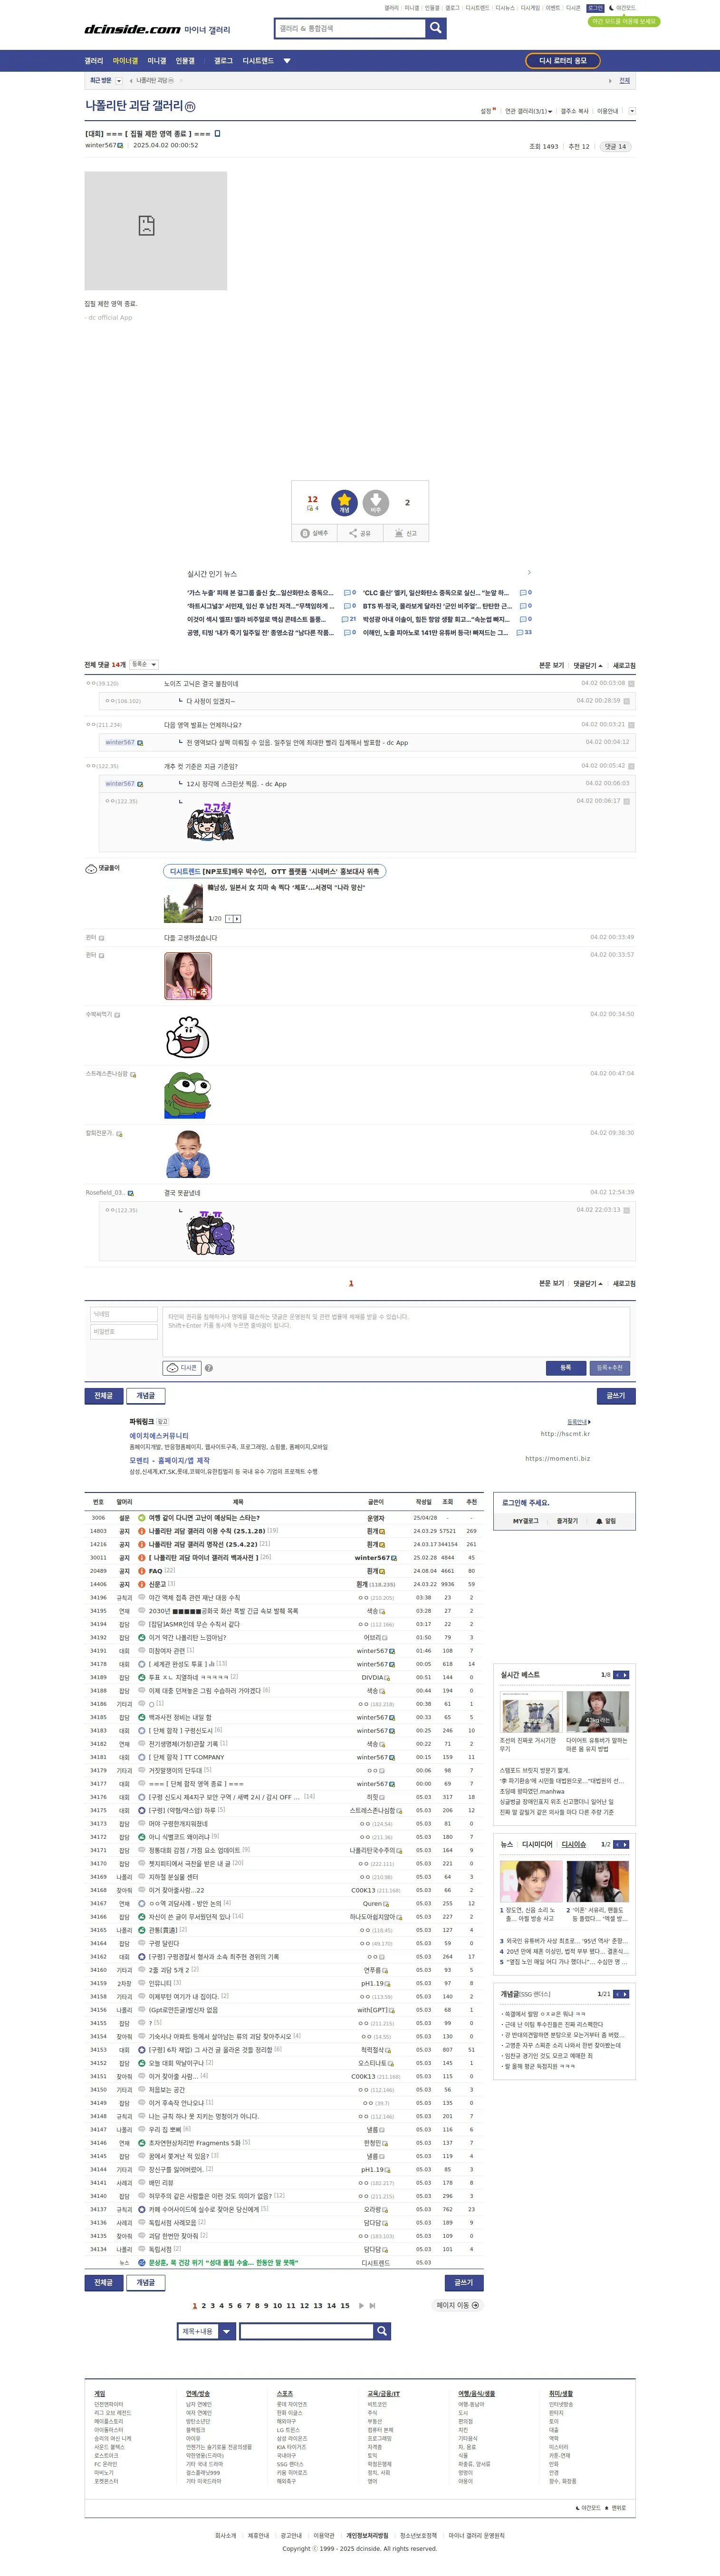Open the 디시콘 emoticon picker
Image resolution: width=720 pixels, height=2576 pixels.
point(182,1367)
